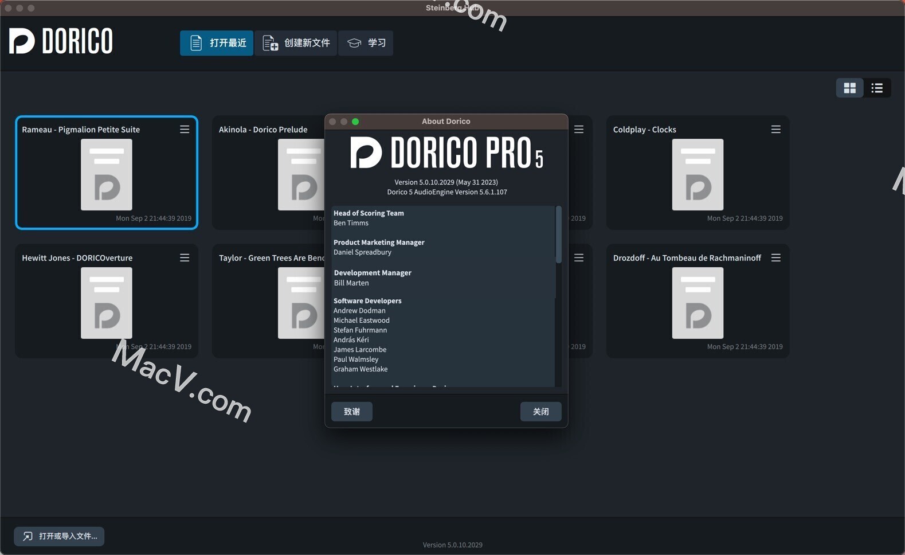Switch to 创建新文件 (Create New) tab
905x555 pixels.
pyautogui.click(x=296, y=43)
